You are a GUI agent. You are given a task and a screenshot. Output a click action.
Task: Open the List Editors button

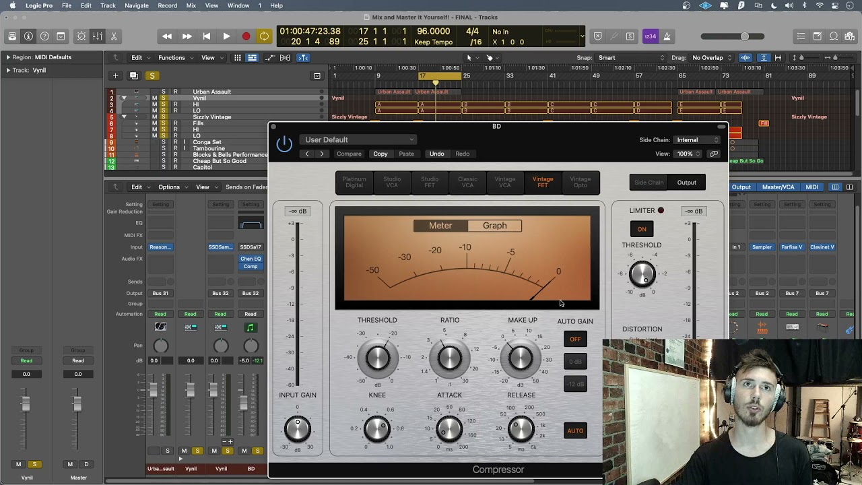click(801, 36)
